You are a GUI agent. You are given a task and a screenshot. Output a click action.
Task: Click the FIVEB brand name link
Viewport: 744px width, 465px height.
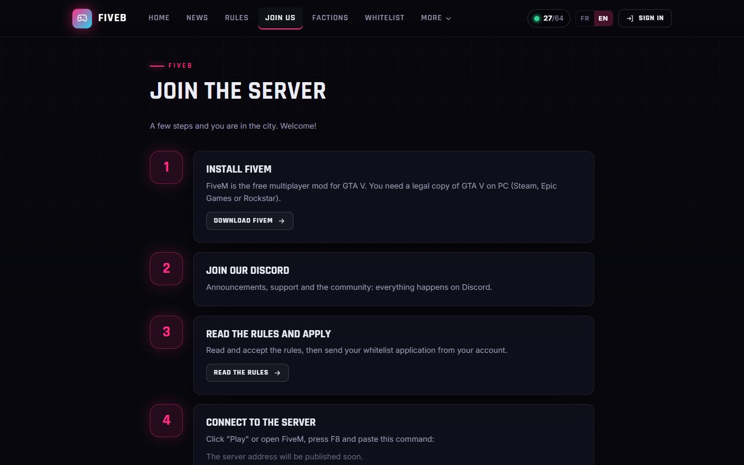pyautogui.click(x=113, y=18)
